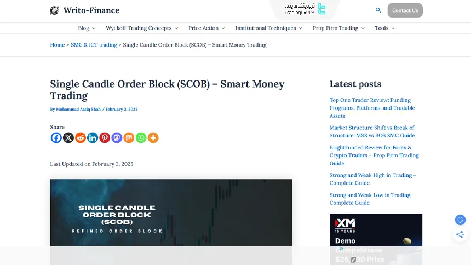Share the article on Facebook
Image resolution: width=471 pixels, height=265 pixels.
pos(56,138)
